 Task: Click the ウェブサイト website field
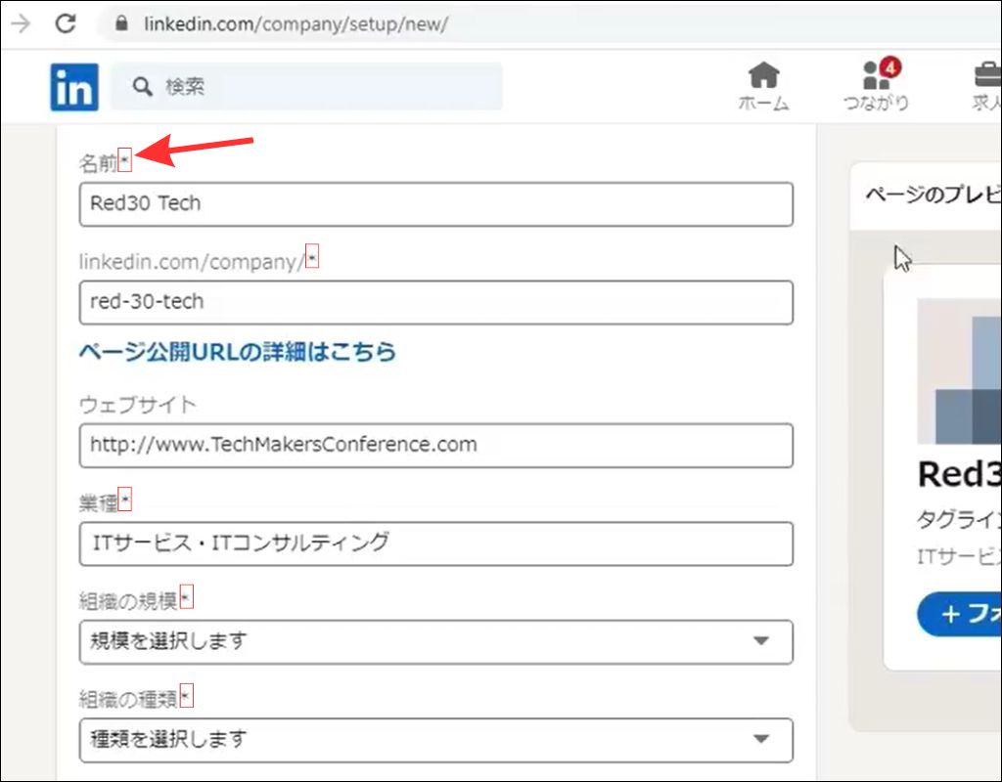coord(435,445)
